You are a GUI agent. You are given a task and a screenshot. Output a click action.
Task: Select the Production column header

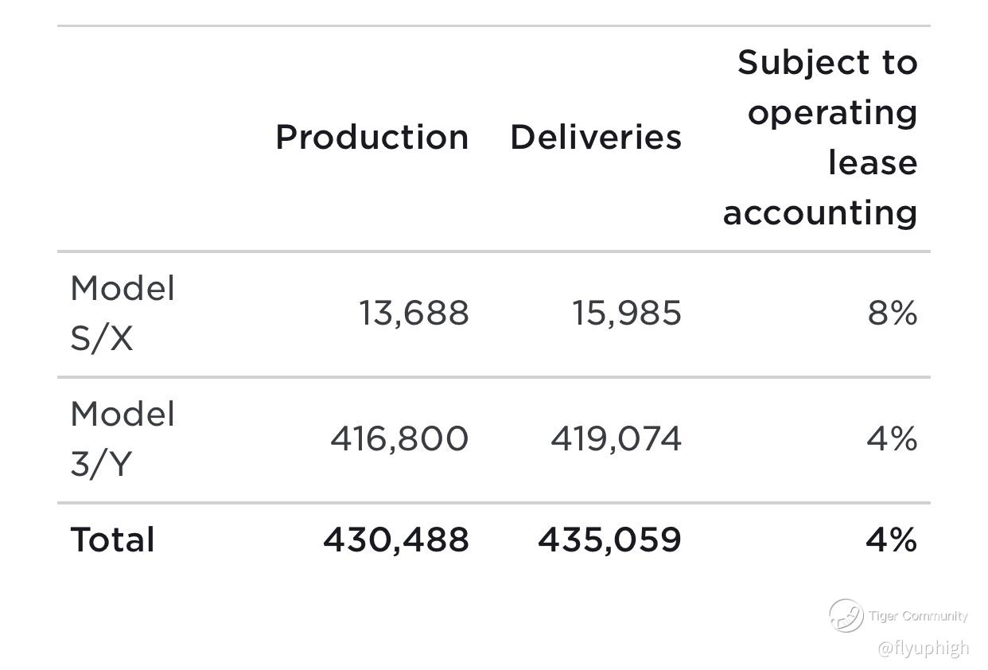(372, 138)
